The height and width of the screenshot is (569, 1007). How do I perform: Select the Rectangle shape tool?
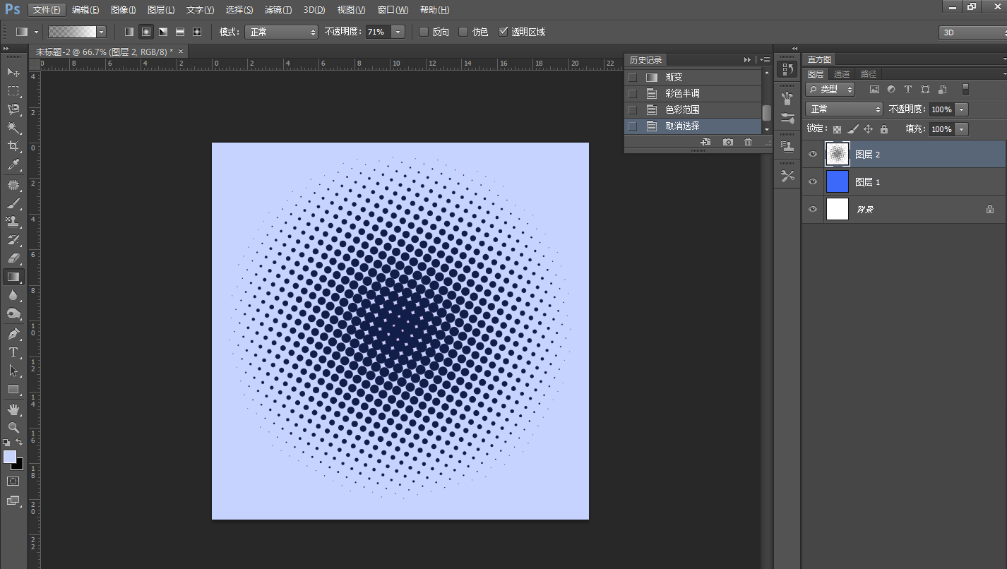tap(13, 389)
